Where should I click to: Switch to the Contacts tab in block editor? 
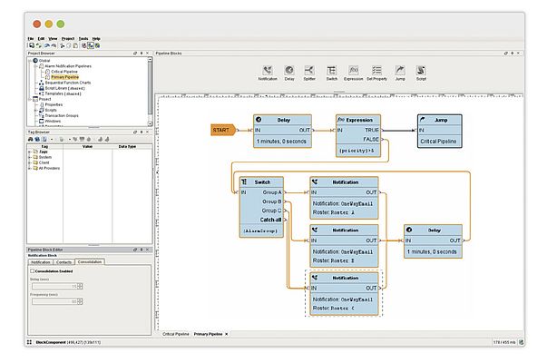tap(63, 262)
